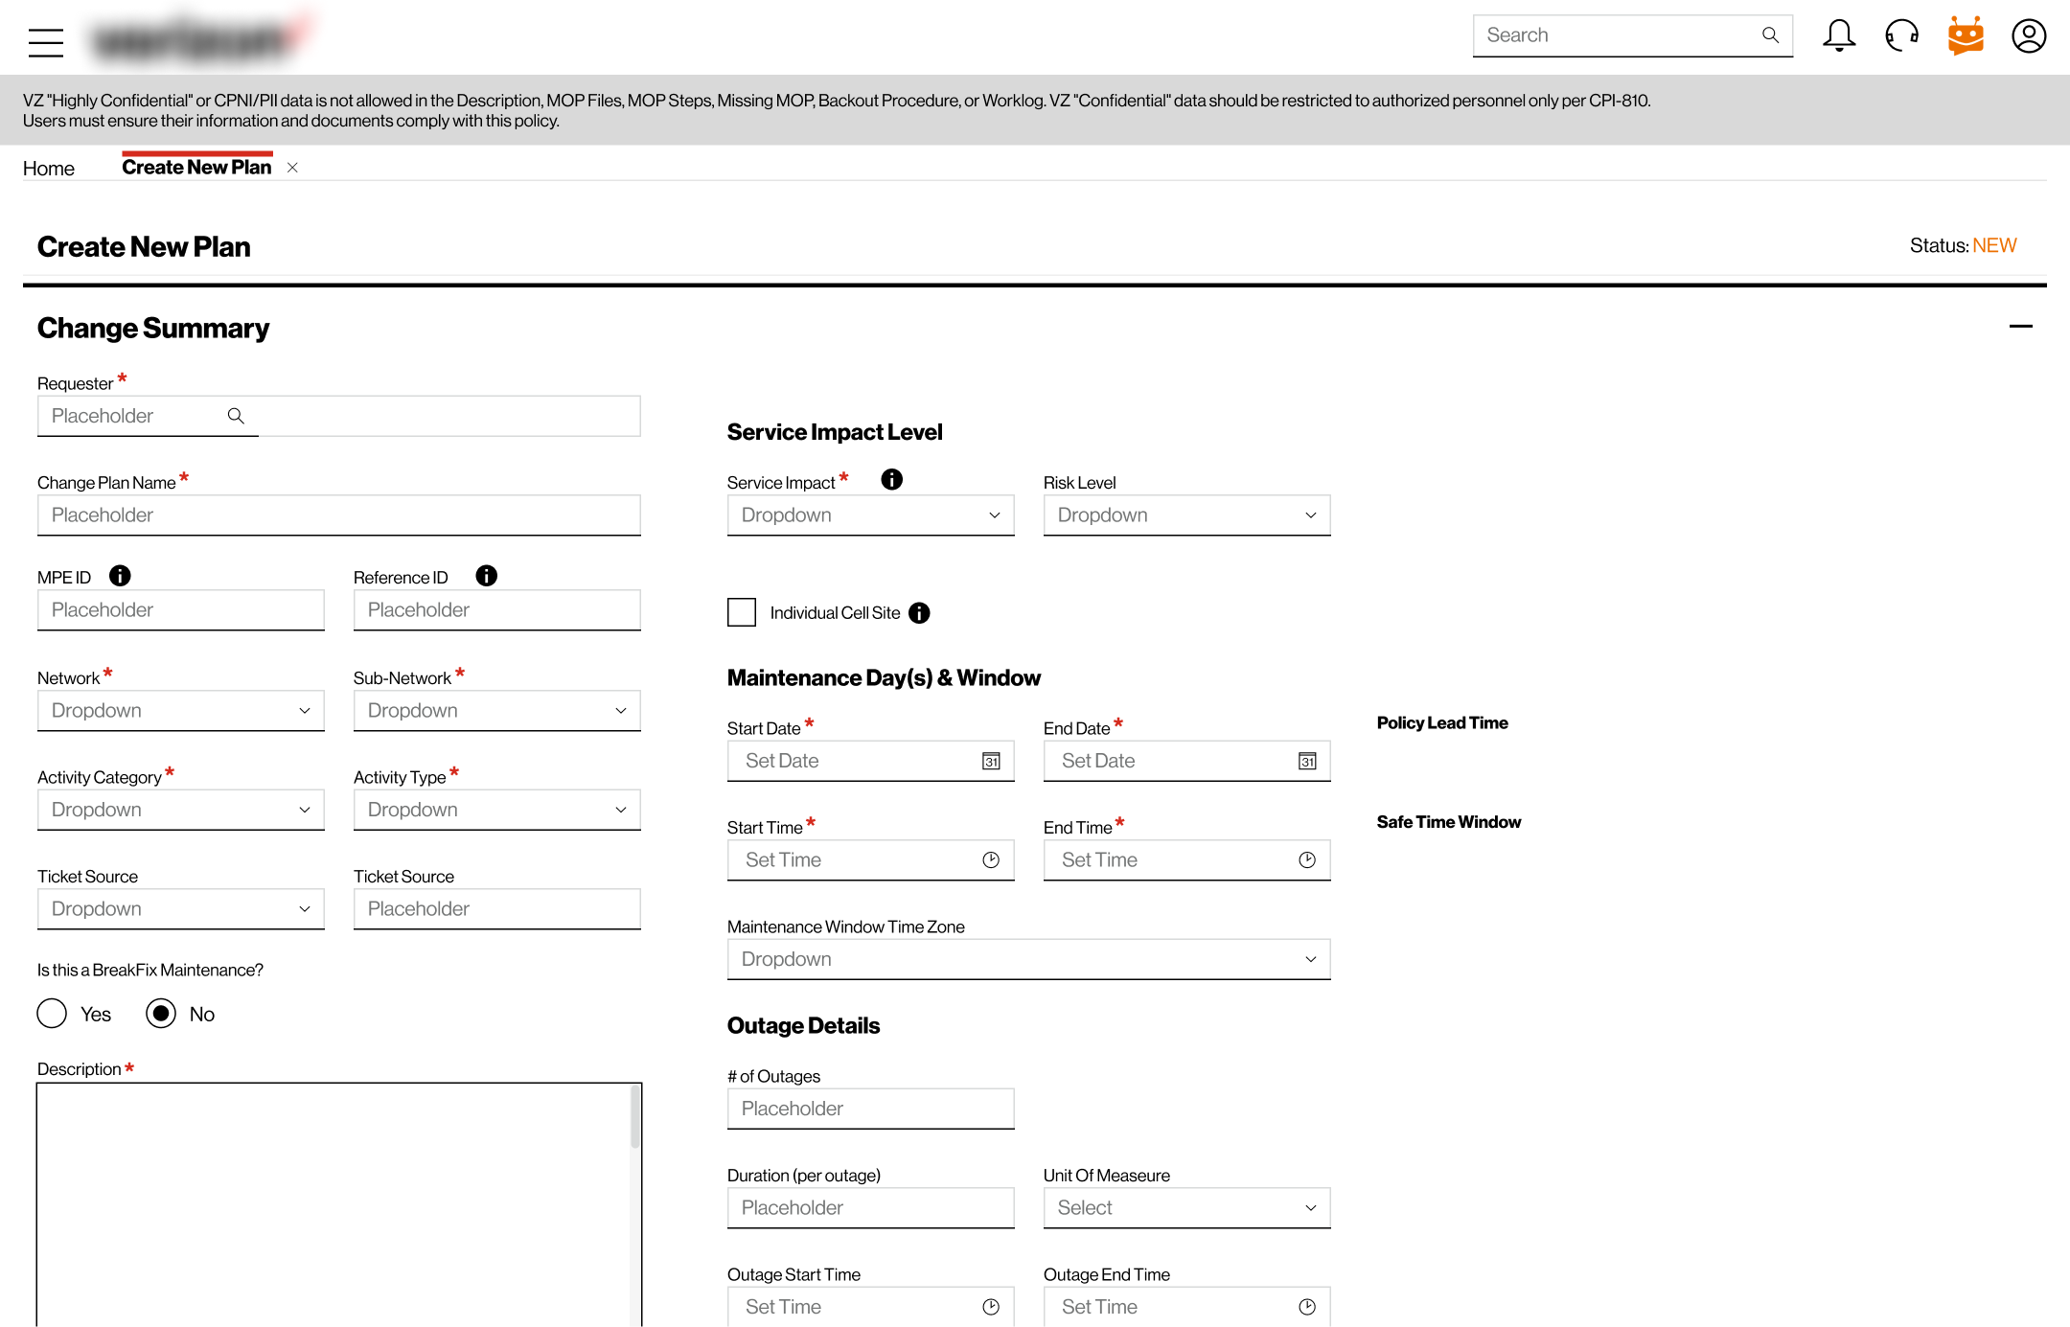The image size is (2070, 1327).
Task: Switch to the Create New Plan tab
Action: [x=196, y=168]
